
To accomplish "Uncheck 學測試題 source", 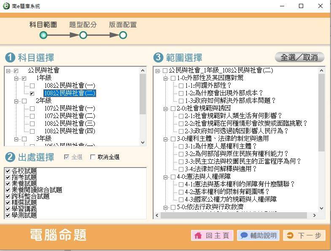I will click(x=8, y=215).
